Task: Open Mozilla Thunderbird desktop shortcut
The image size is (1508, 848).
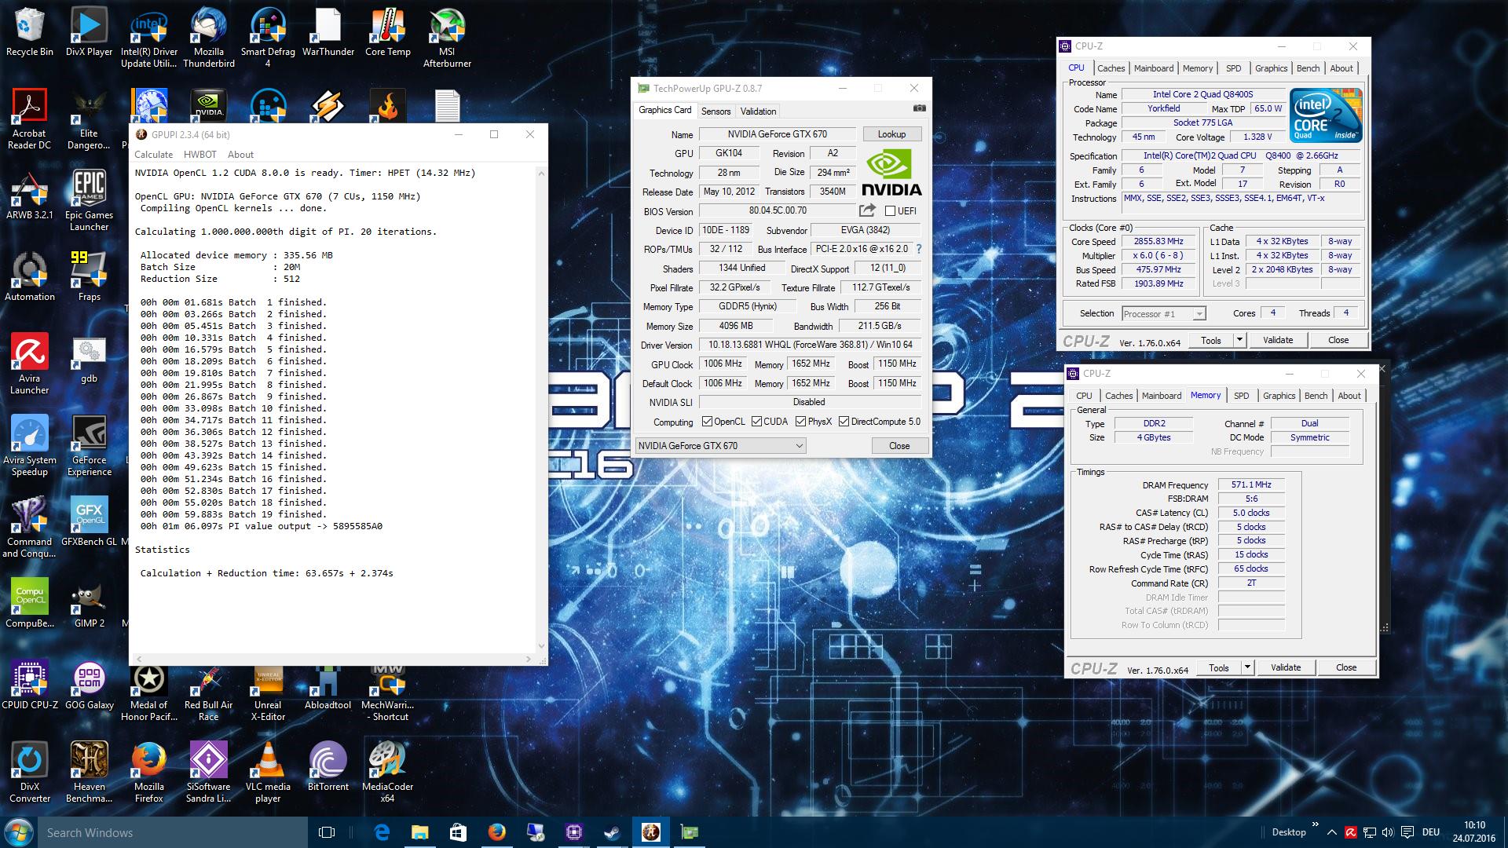Action: point(208,38)
